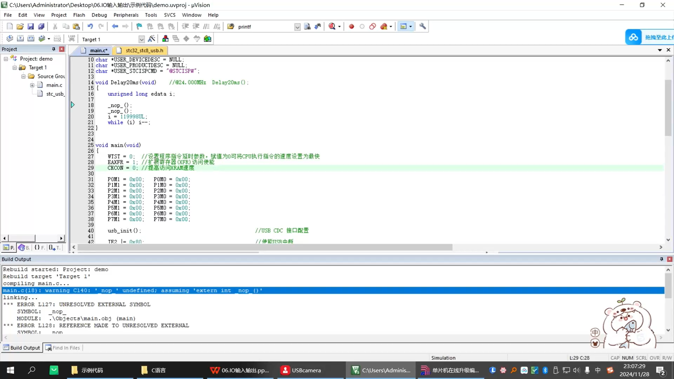
Task: Click the Save All toolbar icon
Action: 41,26
